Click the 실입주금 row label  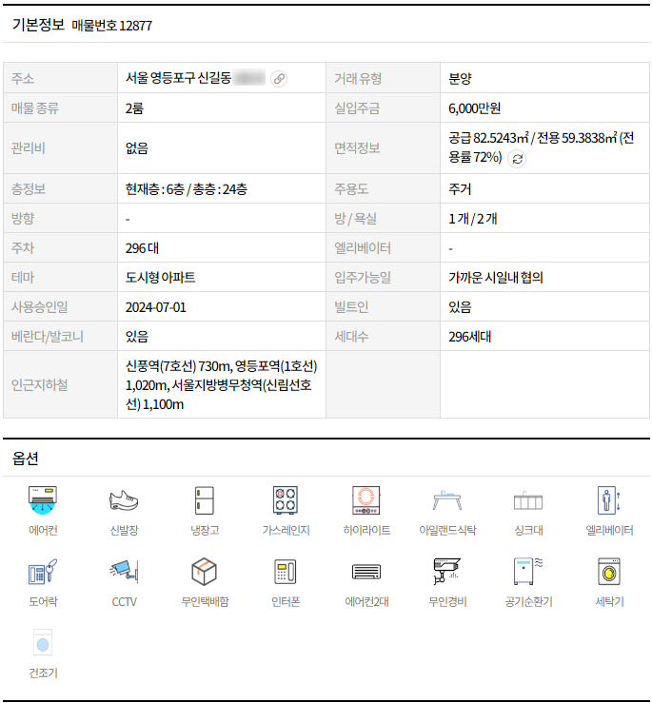357,108
